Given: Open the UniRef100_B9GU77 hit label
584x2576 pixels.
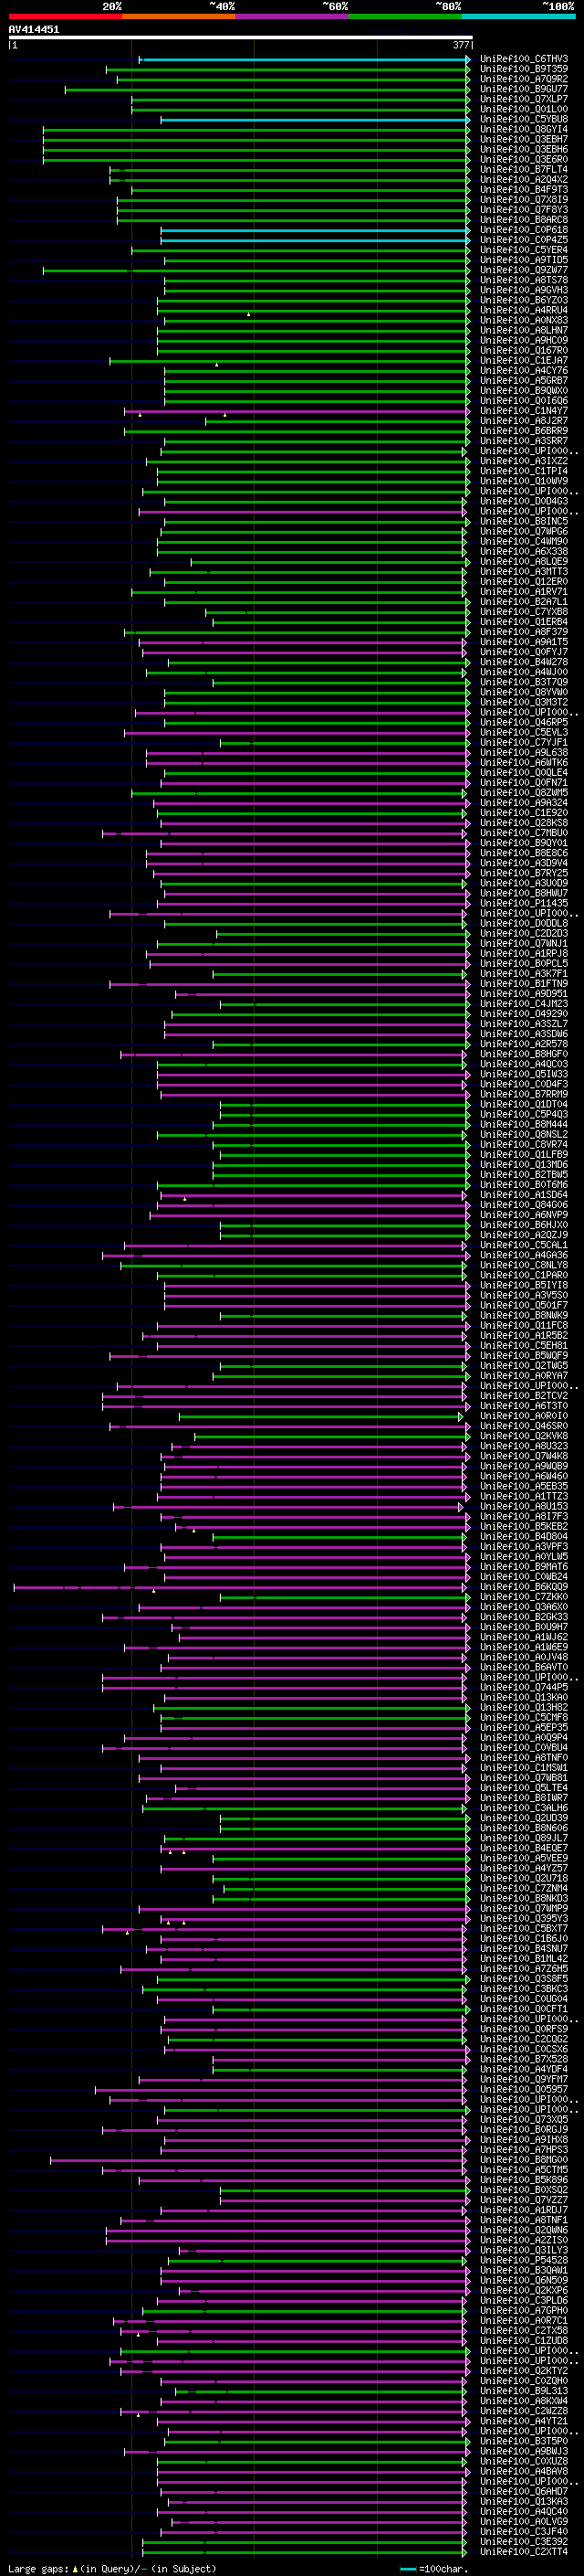Looking at the screenshot, I should point(524,89).
